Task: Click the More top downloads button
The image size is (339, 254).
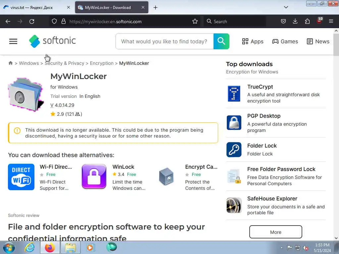Action: [276, 232]
